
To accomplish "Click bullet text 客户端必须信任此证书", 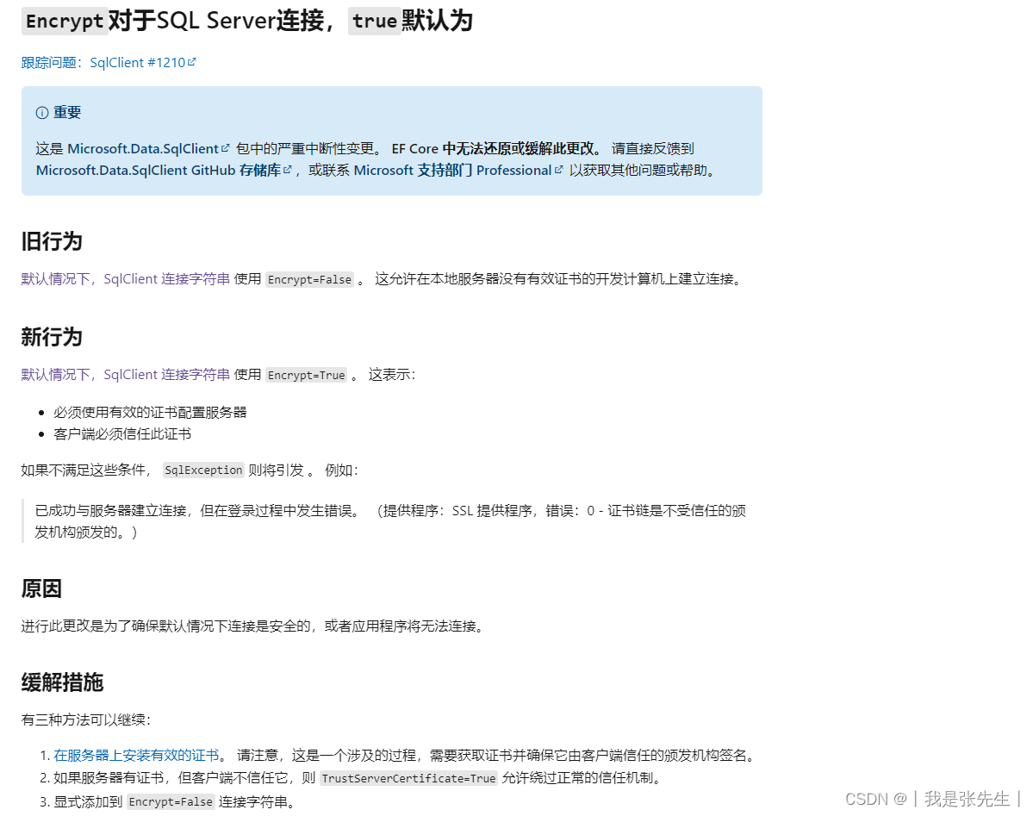I will click(122, 434).
